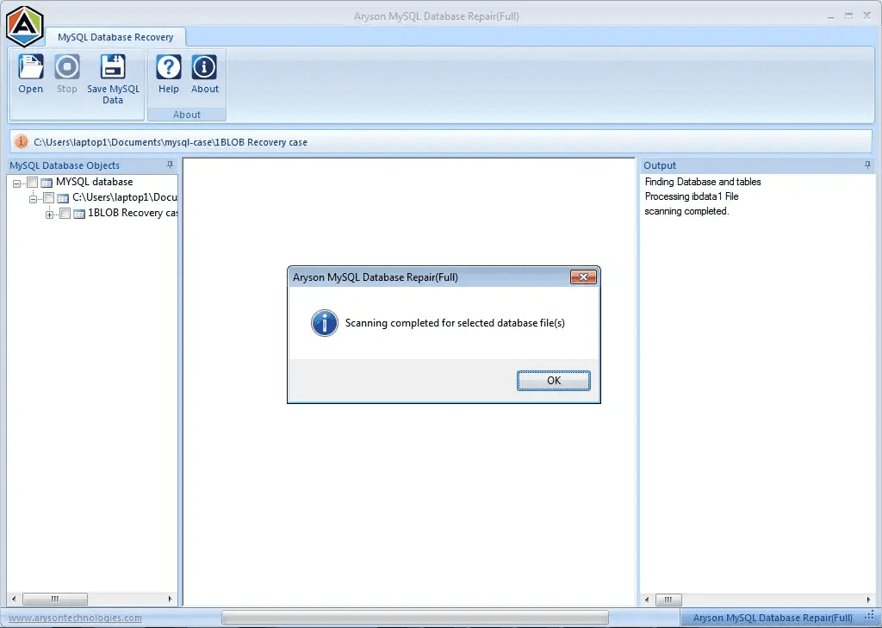Image resolution: width=882 pixels, height=628 pixels.
Task: Minimize the Aryson main window
Action: coord(830,16)
